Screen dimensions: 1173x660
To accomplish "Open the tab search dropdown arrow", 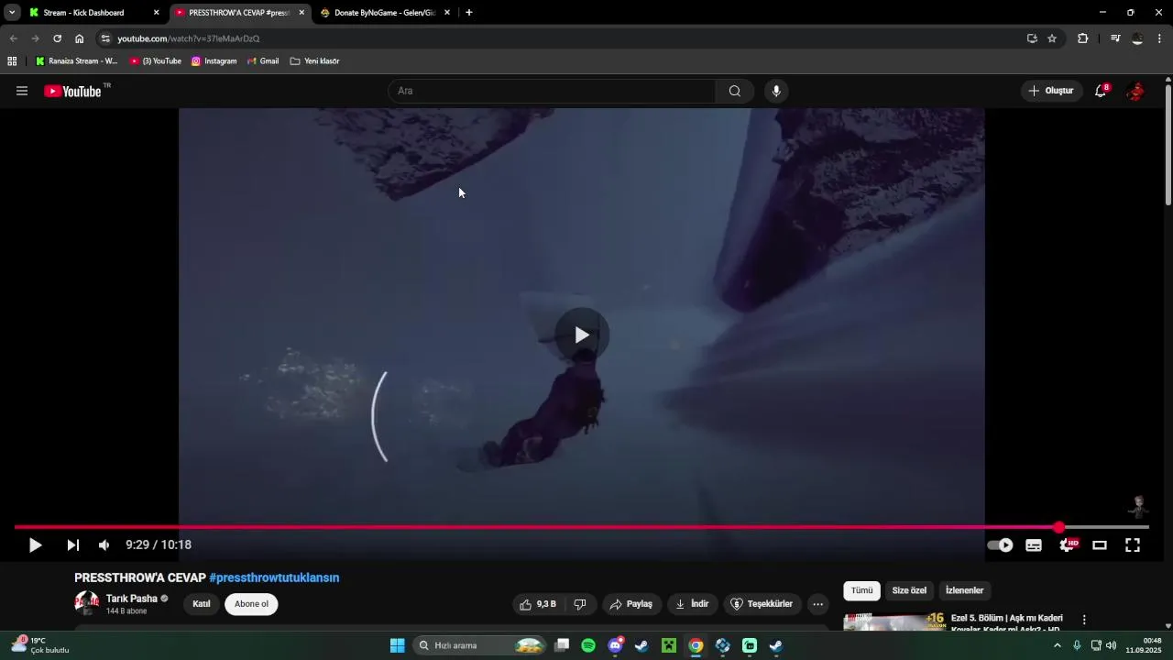I will [x=12, y=13].
